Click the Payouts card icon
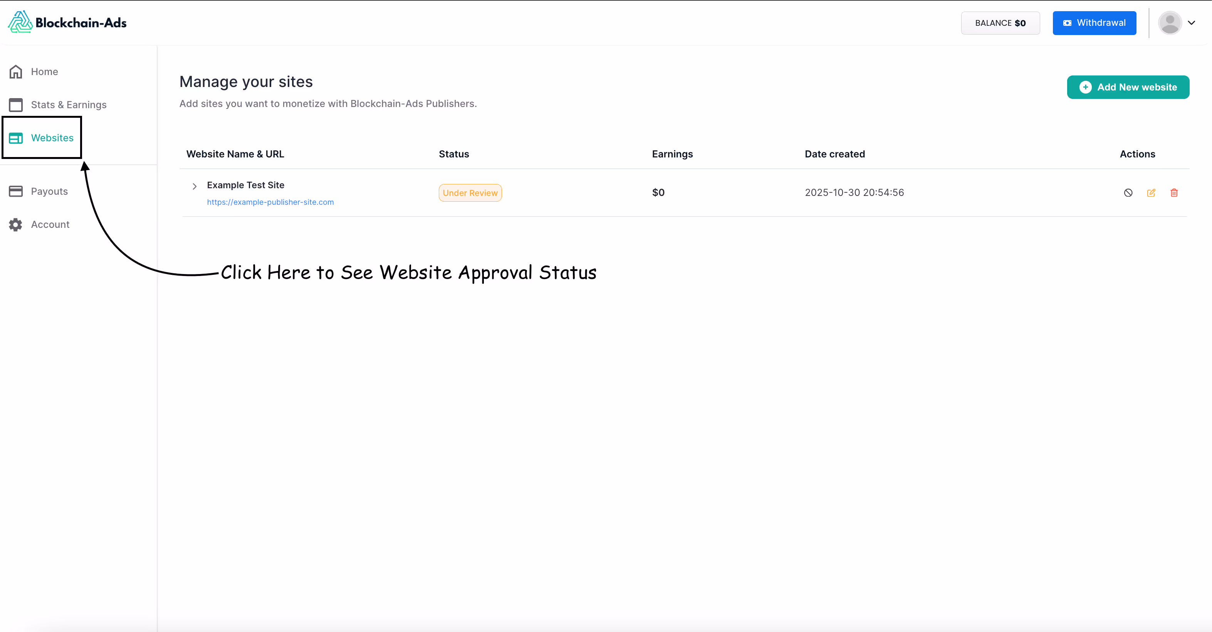 coord(15,191)
